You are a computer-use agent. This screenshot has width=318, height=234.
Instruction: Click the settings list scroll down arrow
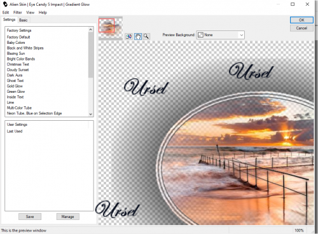click(91, 114)
